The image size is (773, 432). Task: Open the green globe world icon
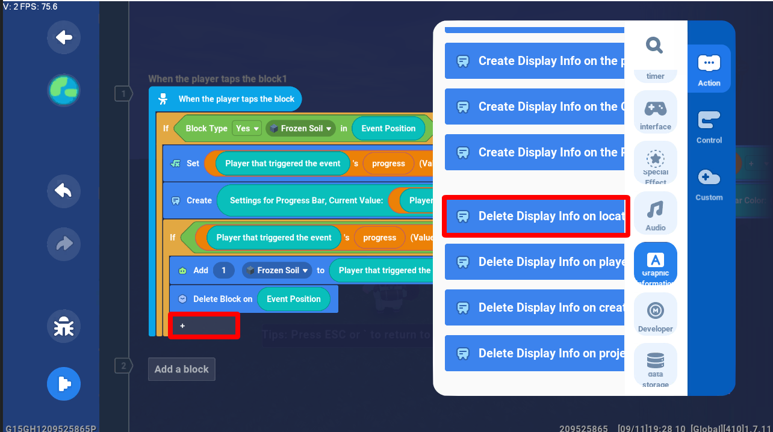pos(64,90)
